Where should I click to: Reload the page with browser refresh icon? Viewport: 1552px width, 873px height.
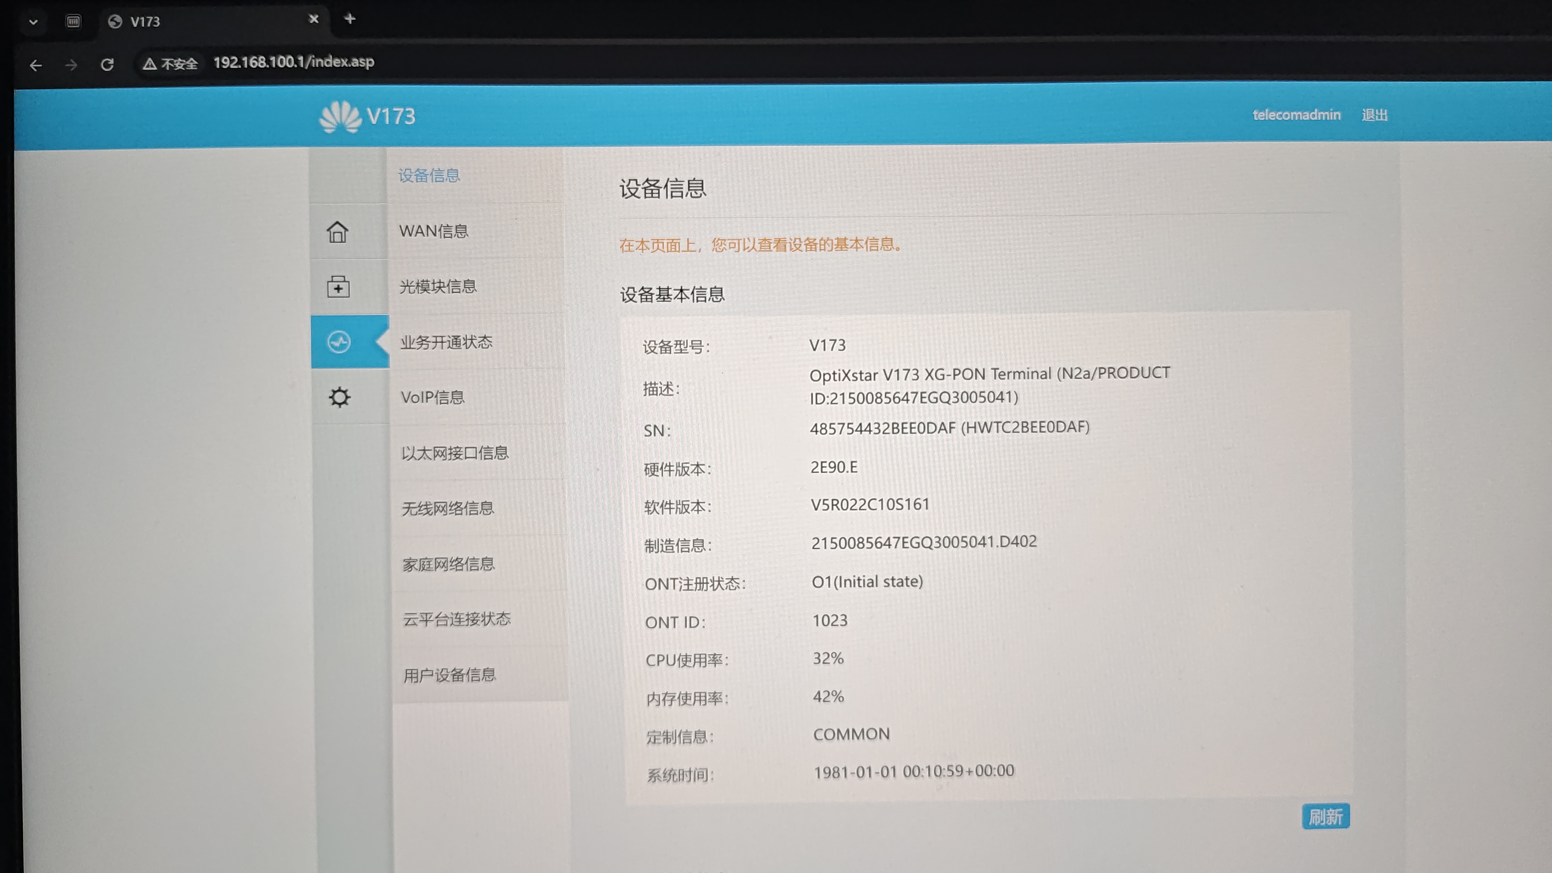tap(107, 64)
